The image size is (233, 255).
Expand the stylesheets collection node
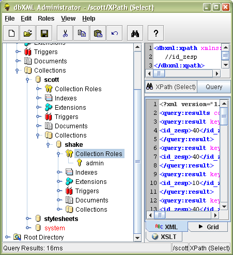point(28,218)
